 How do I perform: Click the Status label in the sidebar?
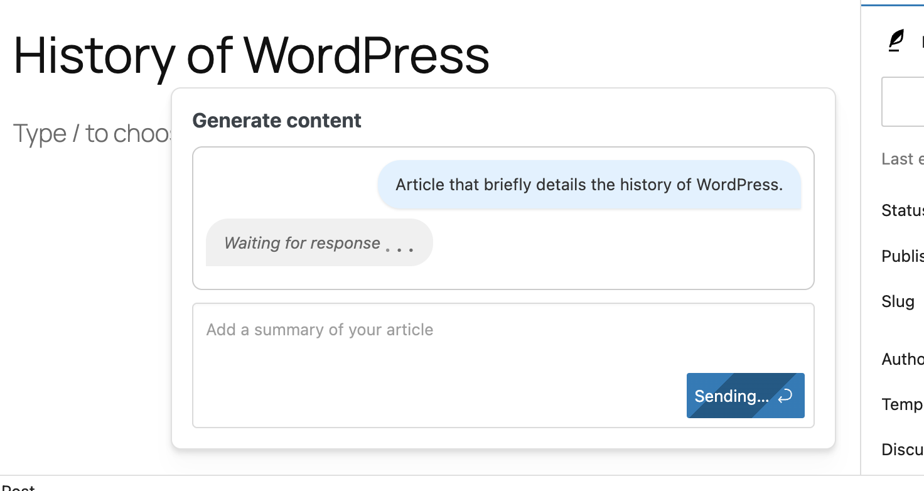point(903,210)
